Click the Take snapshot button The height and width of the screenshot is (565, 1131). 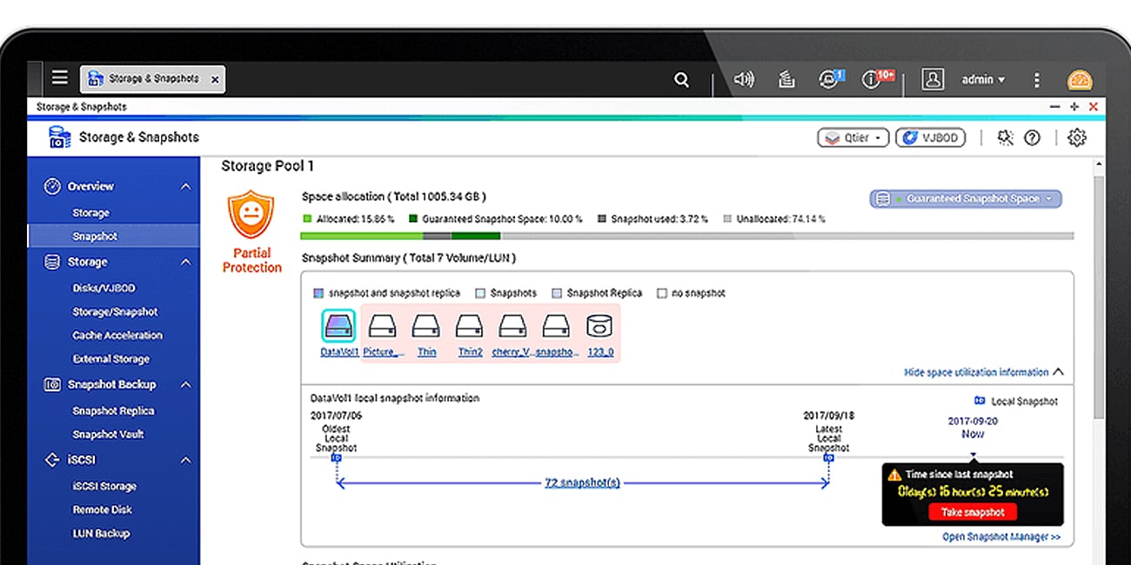973,512
